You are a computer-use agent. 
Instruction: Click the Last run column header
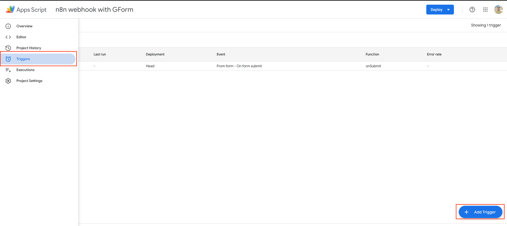100,54
